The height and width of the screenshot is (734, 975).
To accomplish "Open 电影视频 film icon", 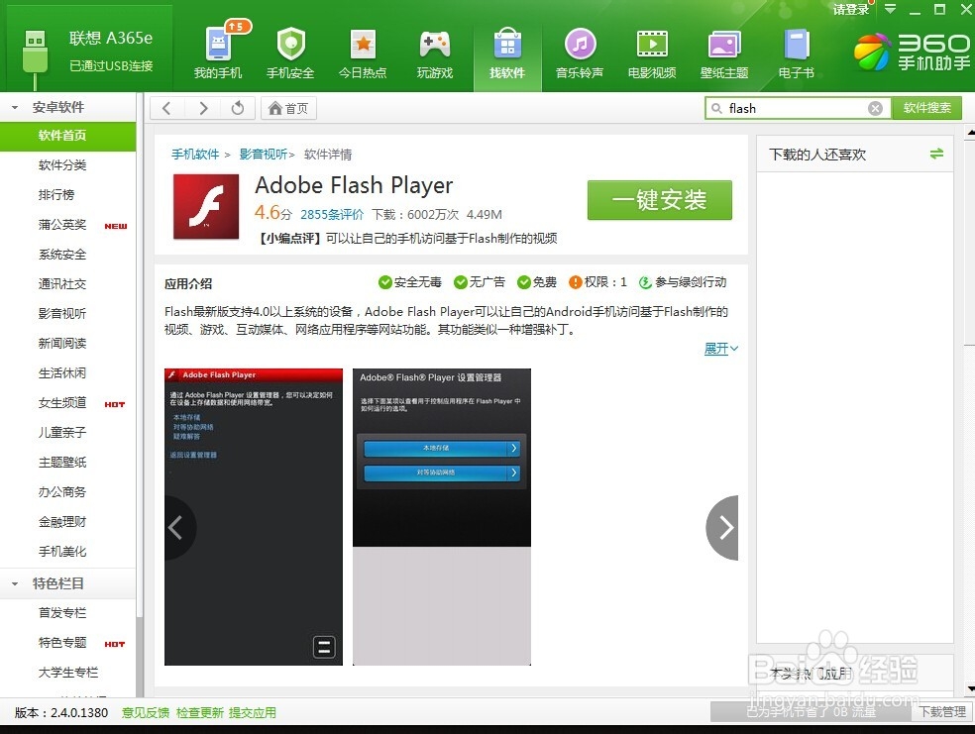I will (652, 53).
